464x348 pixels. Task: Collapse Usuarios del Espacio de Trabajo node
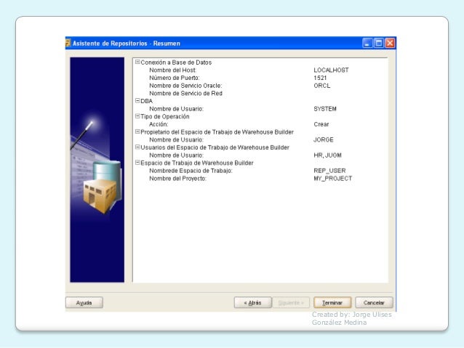[x=137, y=147]
